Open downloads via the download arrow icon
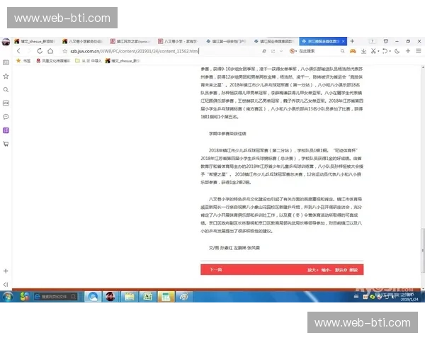This screenshot has width=425, height=340. click(x=364, y=51)
